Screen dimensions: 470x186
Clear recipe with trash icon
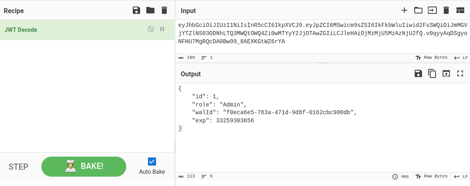click(164, 11)
